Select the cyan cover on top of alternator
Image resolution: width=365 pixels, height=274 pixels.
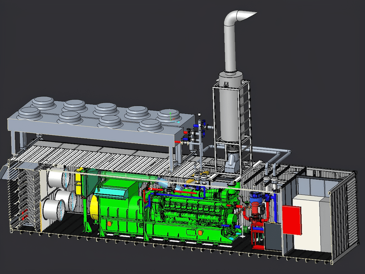point(110,193)
